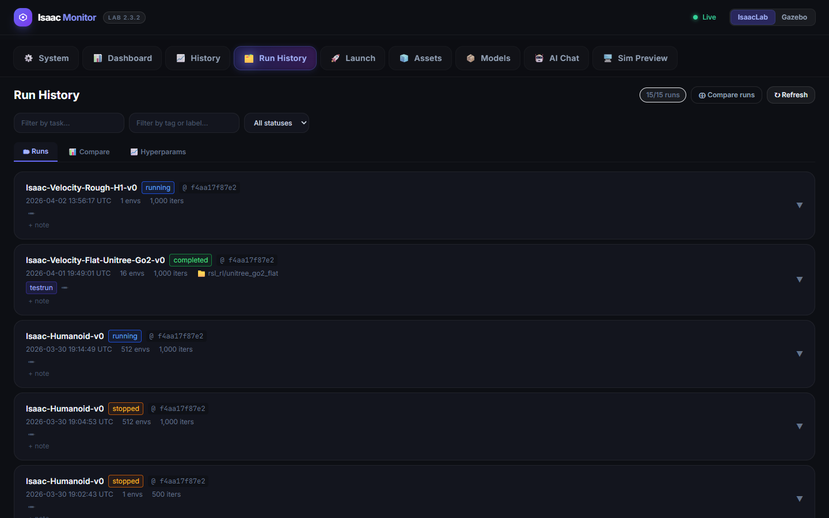Go to the Launch tab
Viewport: 829px width, 518px height.
[352, 58]
